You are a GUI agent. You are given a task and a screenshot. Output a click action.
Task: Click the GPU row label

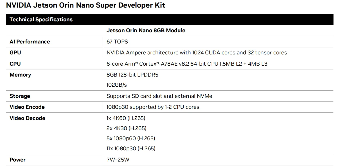15,52
